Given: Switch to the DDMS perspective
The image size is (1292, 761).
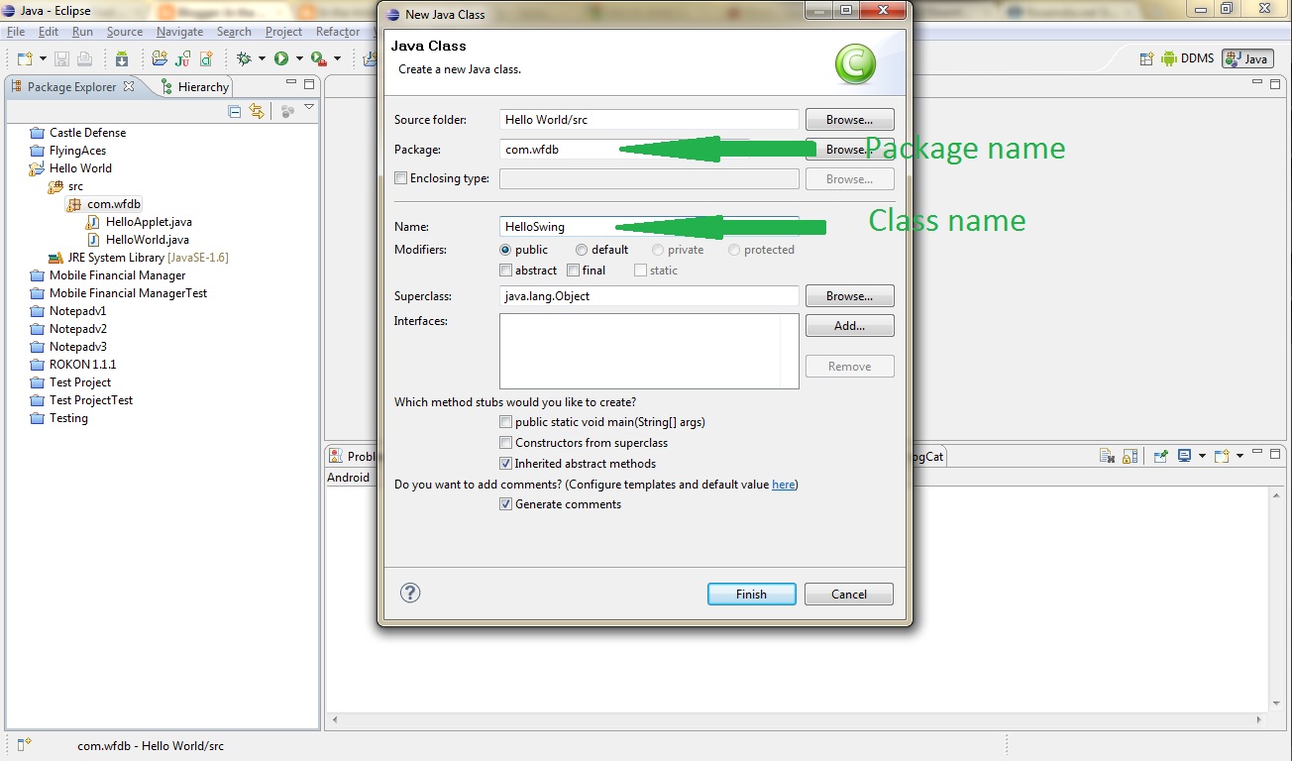Looking at the screenshot, I should click(x=1187, y=58).
